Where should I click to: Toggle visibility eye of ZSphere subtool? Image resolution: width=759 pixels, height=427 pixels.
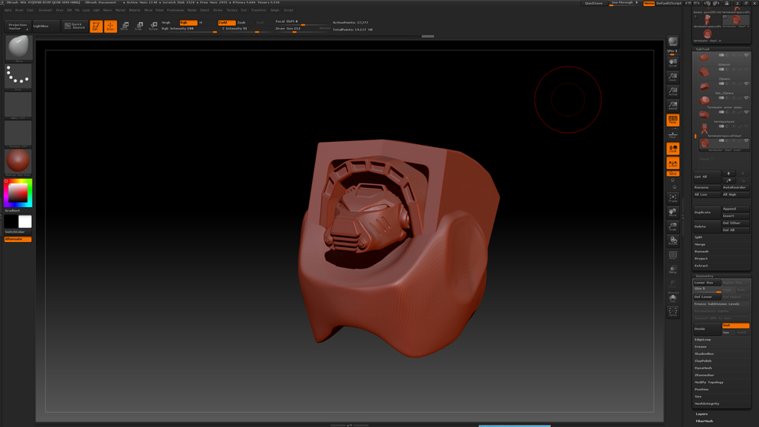(746, 84)
